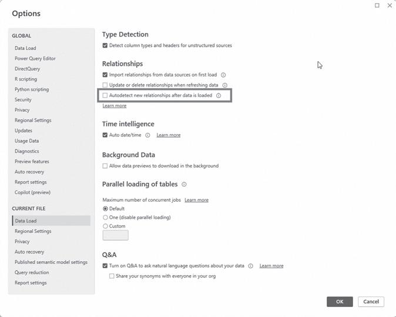Click the custom concurrent jobs input box
This screenshot has height=317, width=396.
point(116,235)
